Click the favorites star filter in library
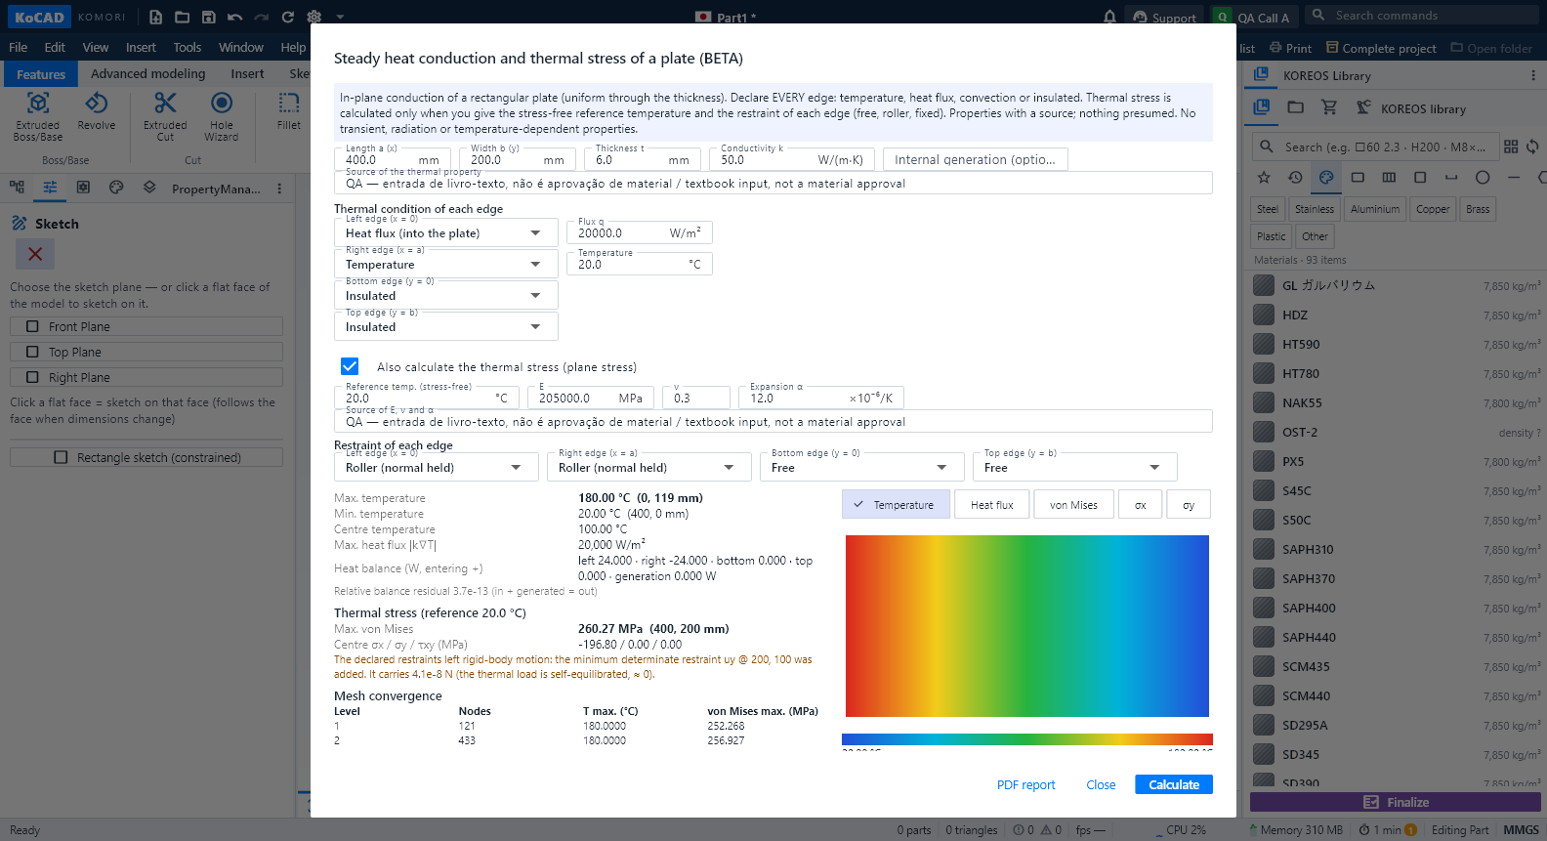Image resolution: width=1547 pixels, height=841 pixels. tap(1264, 177)
